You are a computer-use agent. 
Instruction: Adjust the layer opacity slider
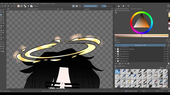pos(140,45)
